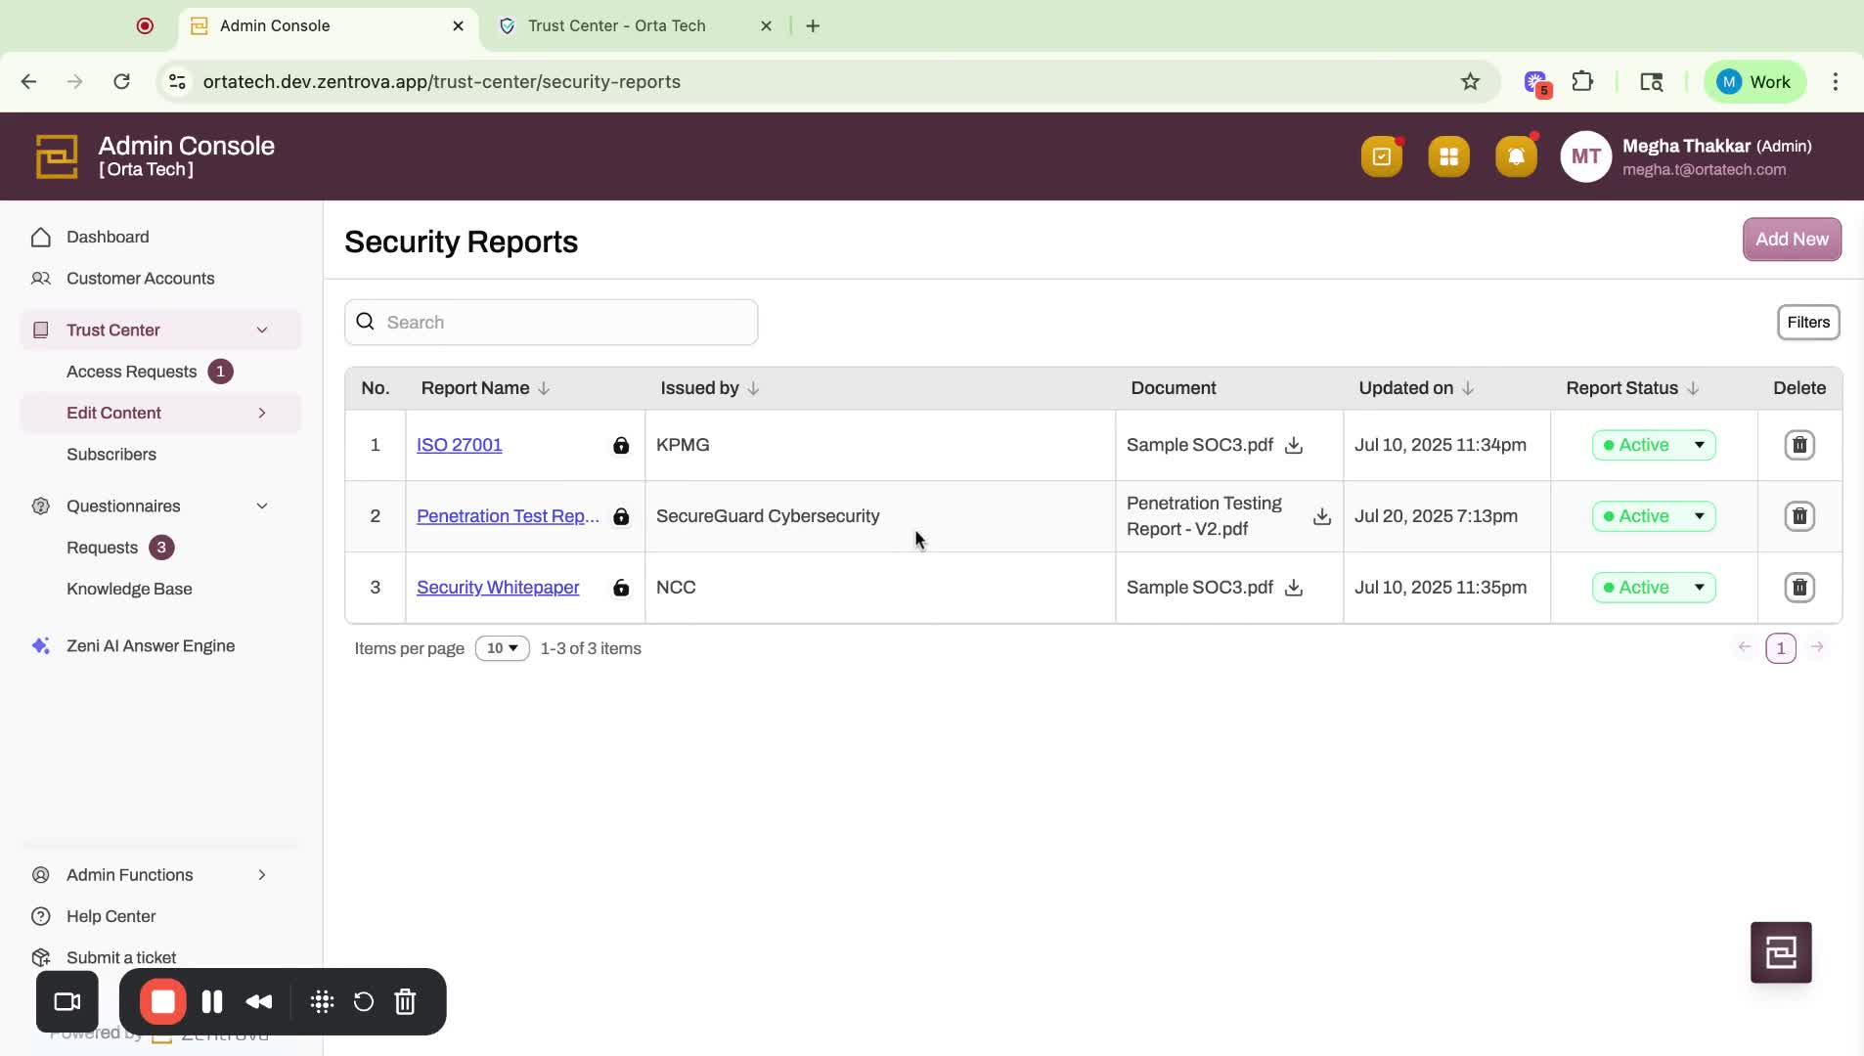The height and width of the screenshot is (1056, 1864).
Task: Open Chrome three-dot menu
Action: [1835, 82]
